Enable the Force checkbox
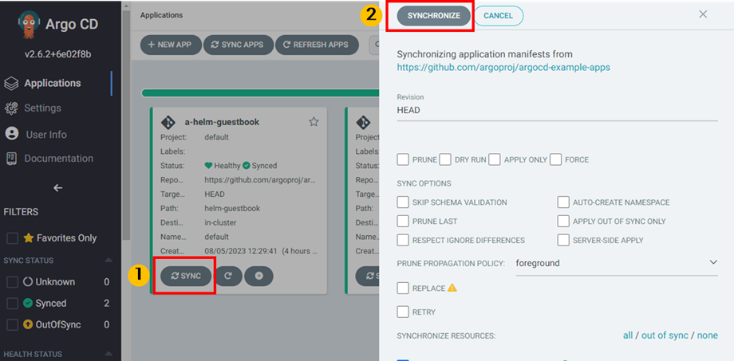 pyautogui.click(x=555, y=159)
